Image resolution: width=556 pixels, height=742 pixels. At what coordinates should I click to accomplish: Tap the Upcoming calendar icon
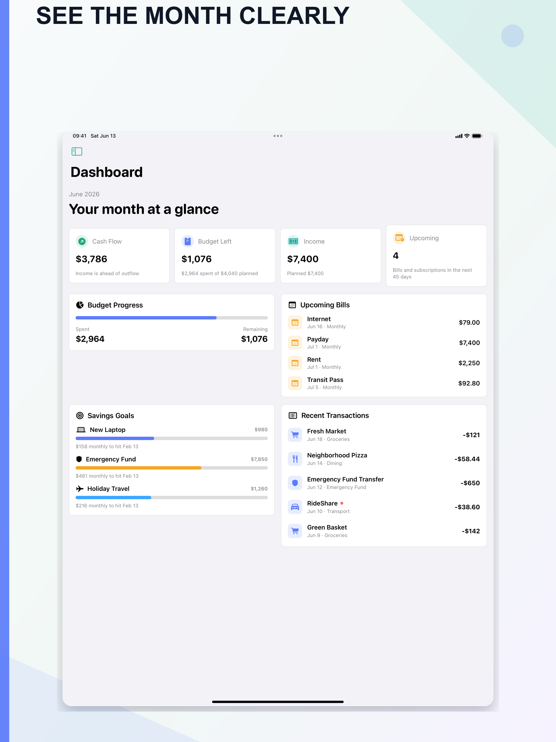coord(399,238)
